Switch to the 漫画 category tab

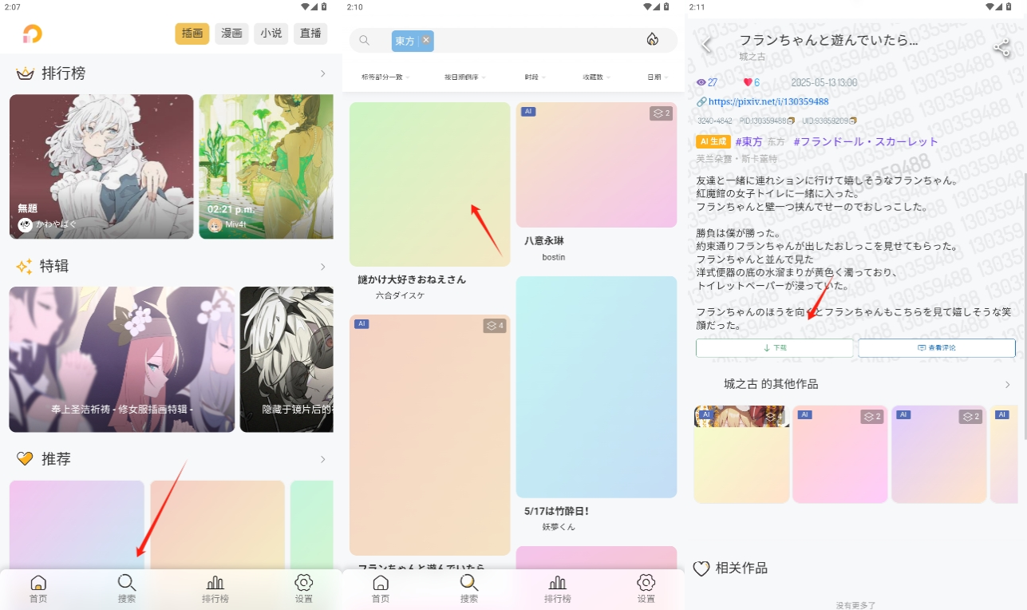click(x=231, y=34)
